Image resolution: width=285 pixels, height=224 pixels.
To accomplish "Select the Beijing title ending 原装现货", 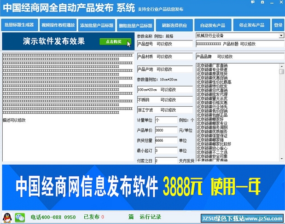I will tap(212, 74).
